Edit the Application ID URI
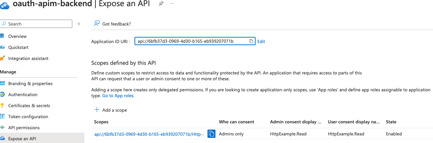Viewport: 433px width, 143px height. point(261,41)
